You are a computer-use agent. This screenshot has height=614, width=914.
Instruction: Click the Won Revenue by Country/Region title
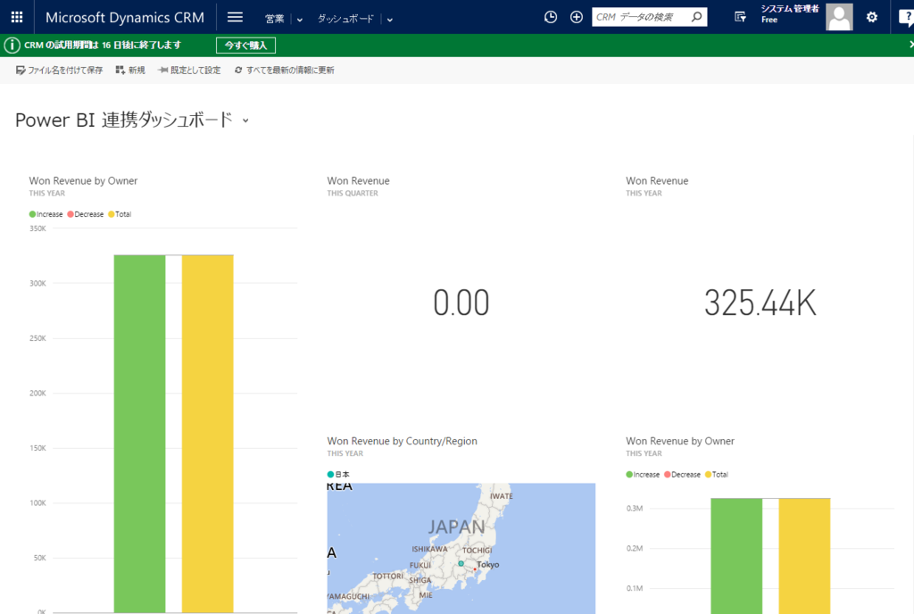pos(403,441)
